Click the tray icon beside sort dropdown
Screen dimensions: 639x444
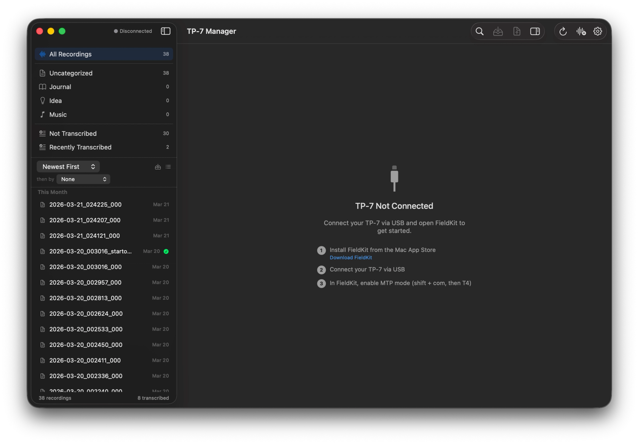click(x=158, y=167)
